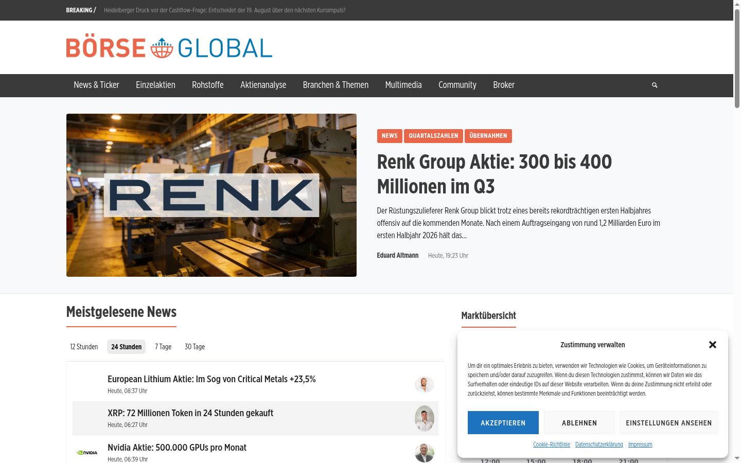Screen dimensions: 741x463
Task: Click the ÜBERNAHMEN category tag
Action: click(x=488, y=136)
